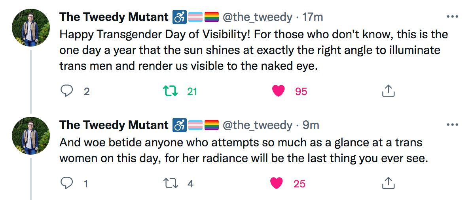Viewport: 472px width, 200px height.
Task: Open more options menu of first tweet
Action: pos(452,17)
